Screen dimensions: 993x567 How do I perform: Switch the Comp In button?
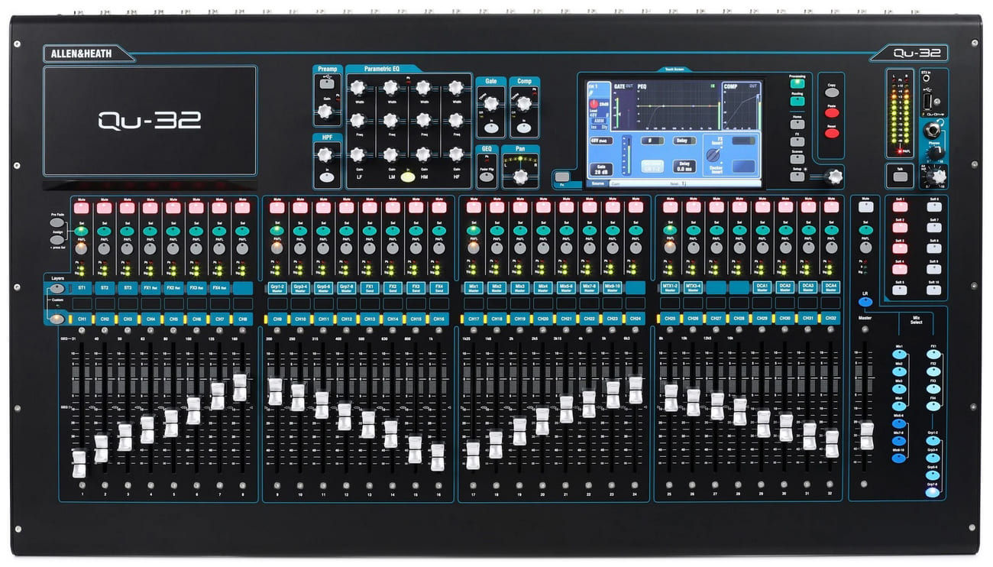[524, 127]
